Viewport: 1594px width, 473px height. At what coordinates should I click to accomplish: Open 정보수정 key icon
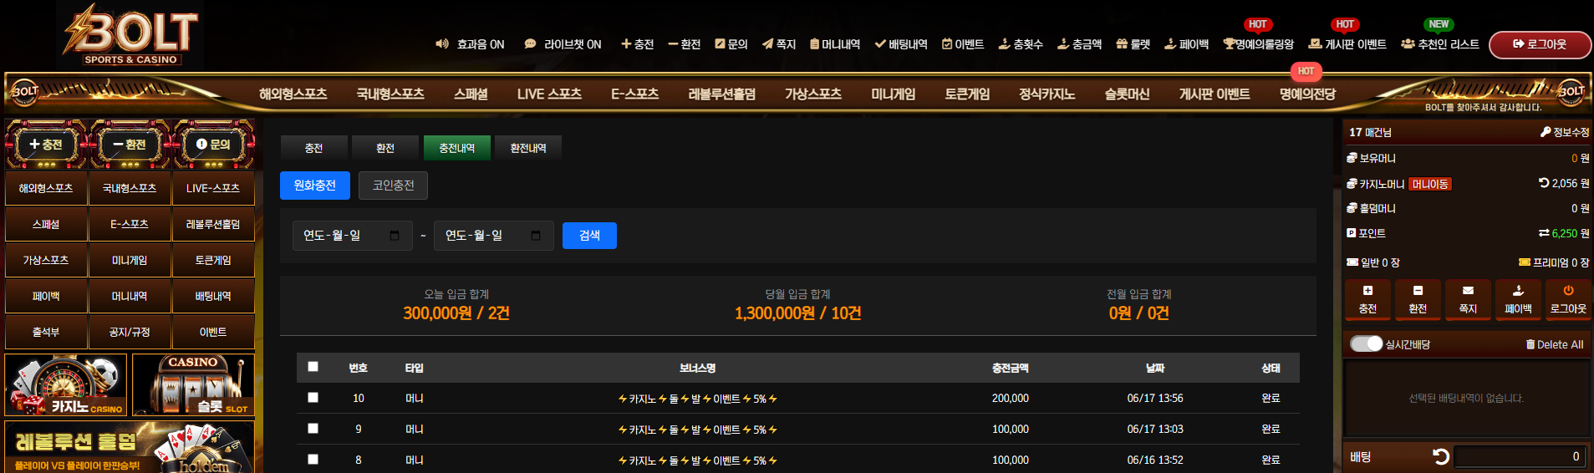click(x=1546, y=132)
